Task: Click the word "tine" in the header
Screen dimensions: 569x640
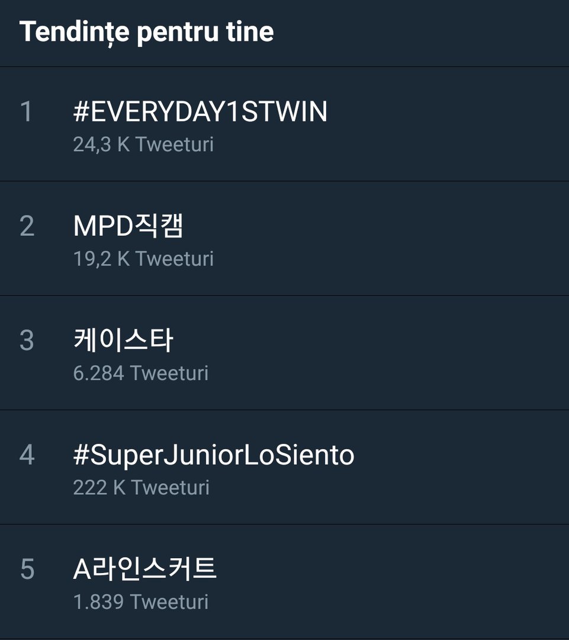Action: coord(250,31)
